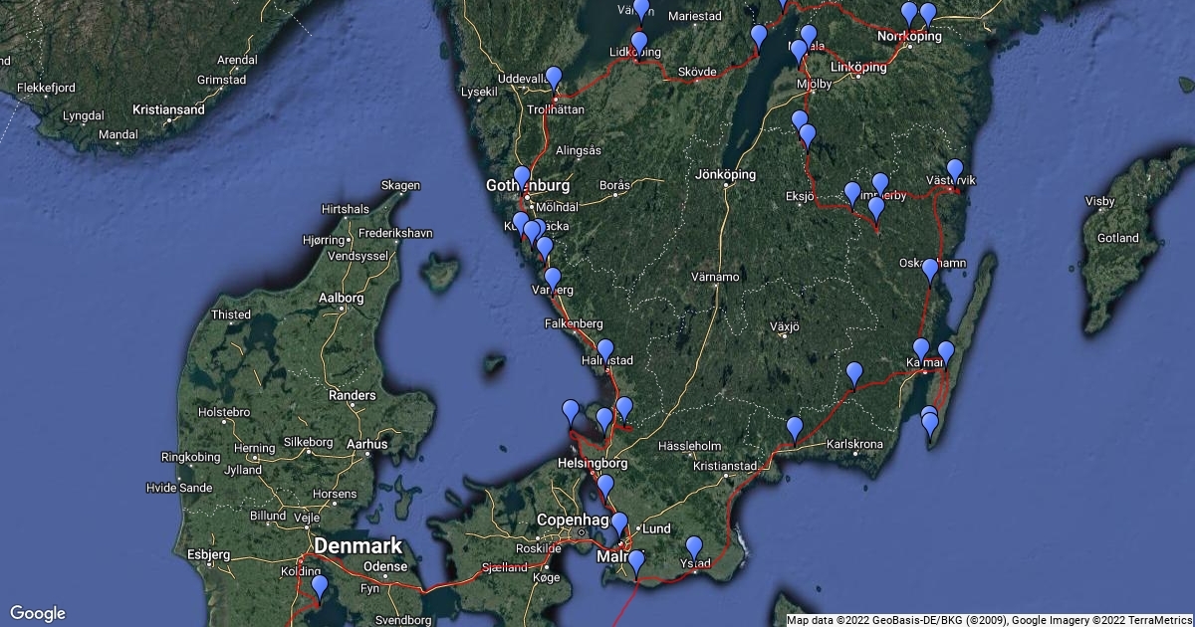This screenshot has width=1195, height=627.
Task: Click the map marker near Trollhättan
Action: [554, 78]
